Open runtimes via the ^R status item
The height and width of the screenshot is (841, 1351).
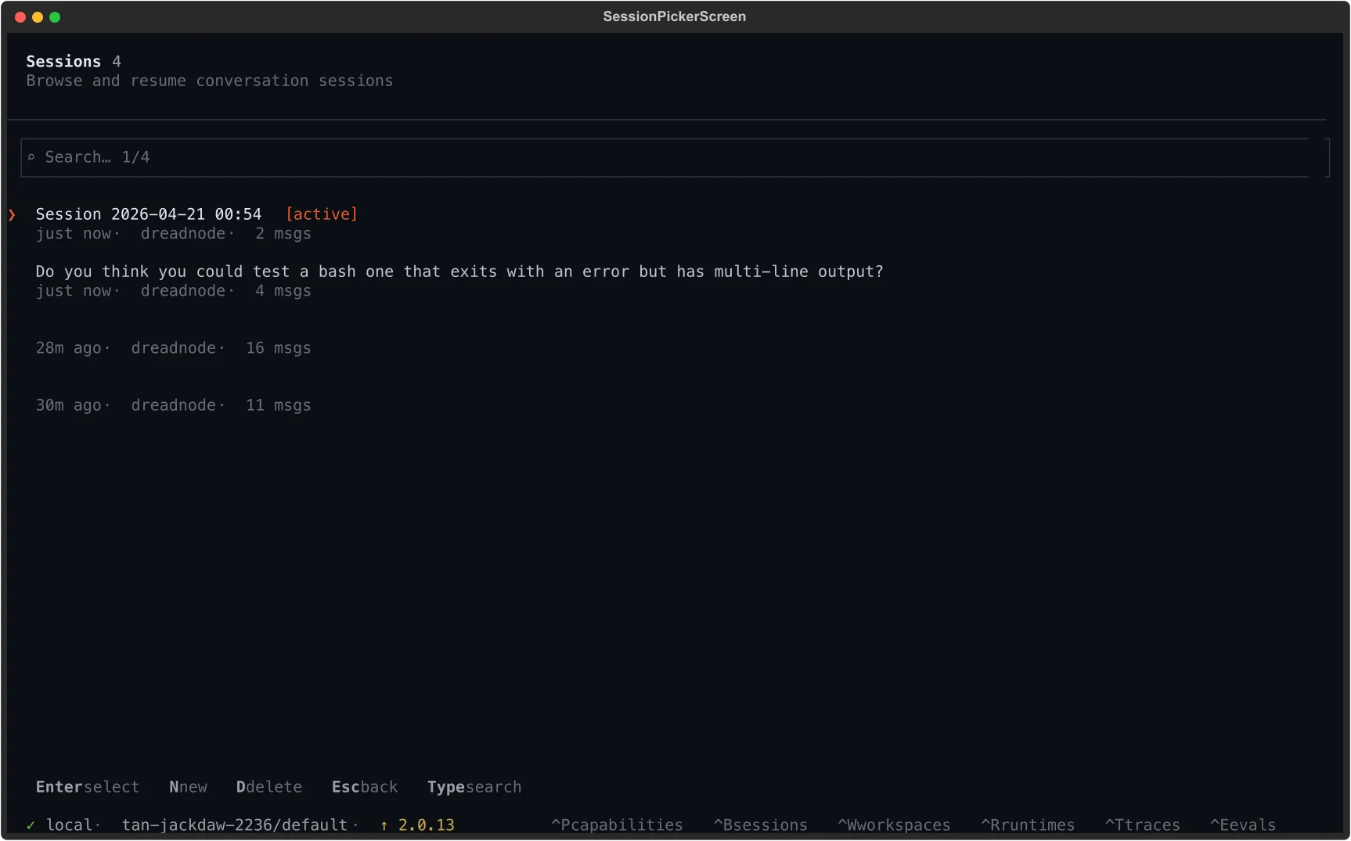coord(1028,825)
